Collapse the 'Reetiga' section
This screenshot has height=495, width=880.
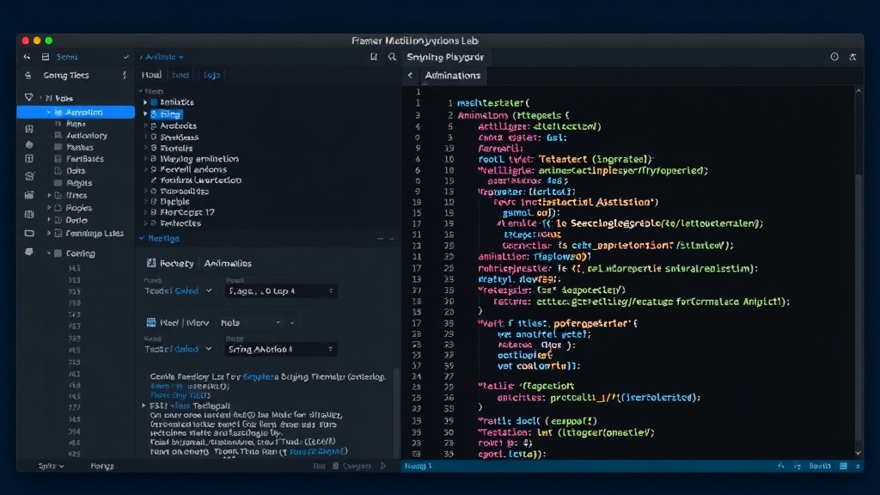pos(142,239)
